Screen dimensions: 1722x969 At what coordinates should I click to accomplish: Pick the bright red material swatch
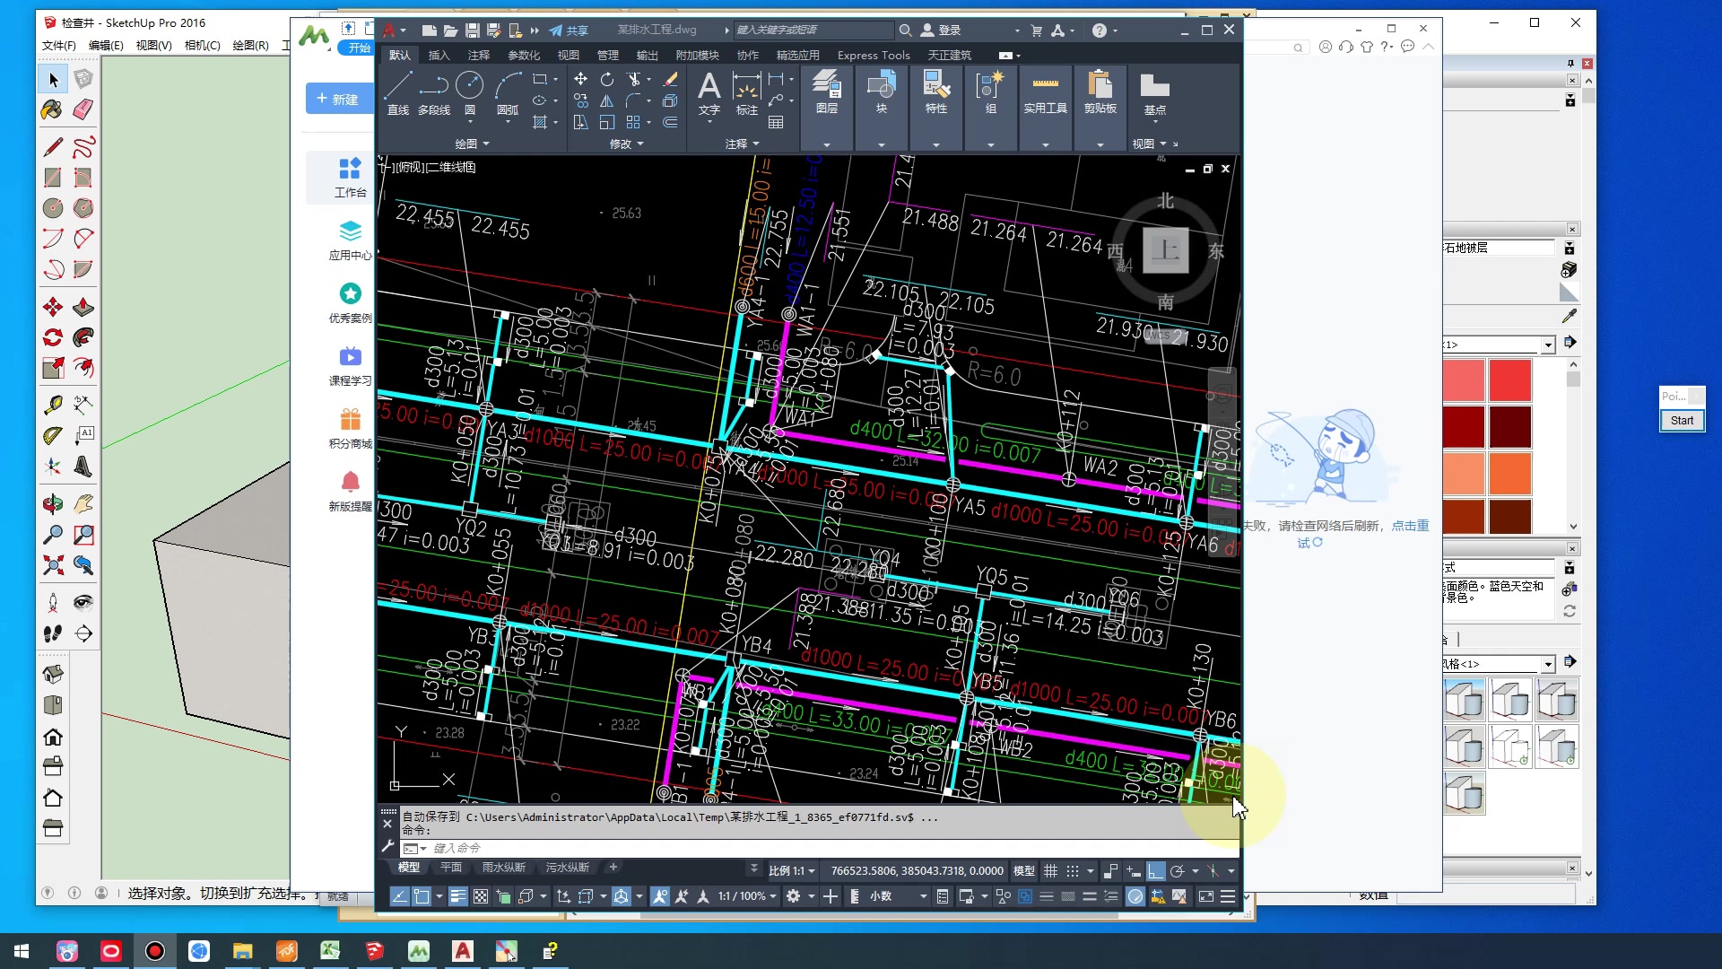[1510, 380]
